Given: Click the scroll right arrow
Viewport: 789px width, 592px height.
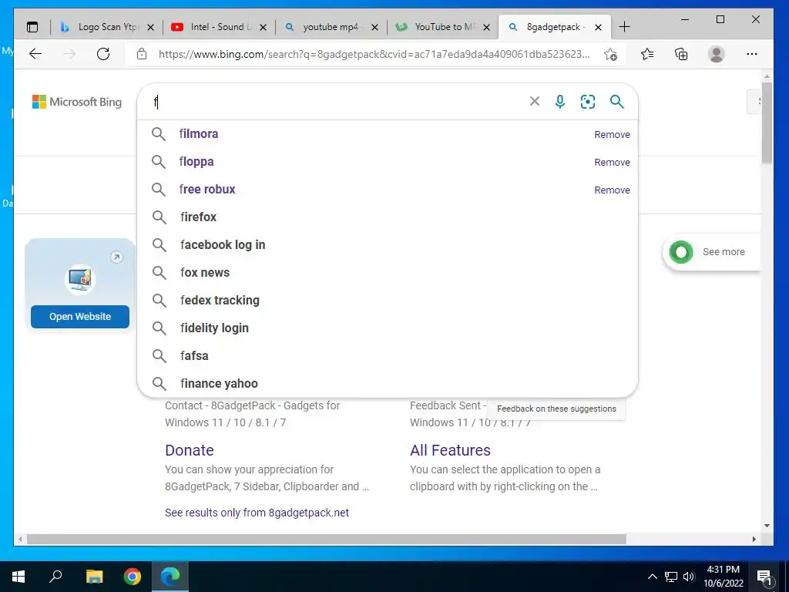Looking at the screenshot, I should tap(754, 539).
